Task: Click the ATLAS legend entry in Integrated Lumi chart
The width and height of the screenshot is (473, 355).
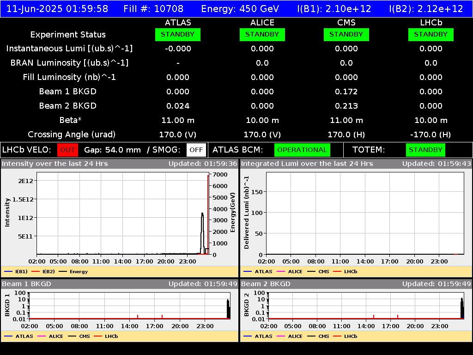Action: tap(258, 271)
